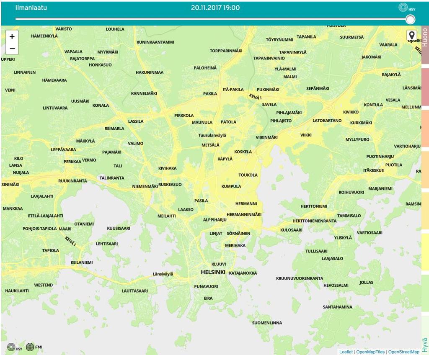Click the Hyvä legend label
Viewport: 429px width, 355px height.
425,345
